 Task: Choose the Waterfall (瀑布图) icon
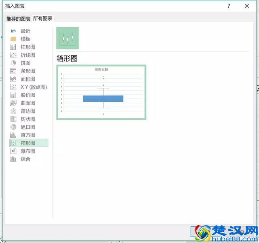(x=13, y=151)
